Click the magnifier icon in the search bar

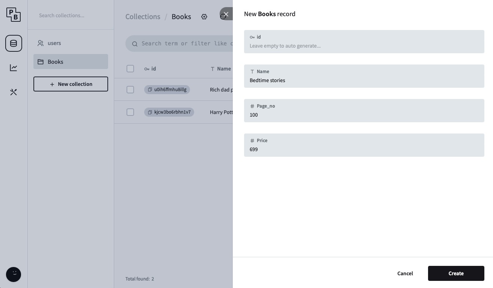[x=135, y=43]
